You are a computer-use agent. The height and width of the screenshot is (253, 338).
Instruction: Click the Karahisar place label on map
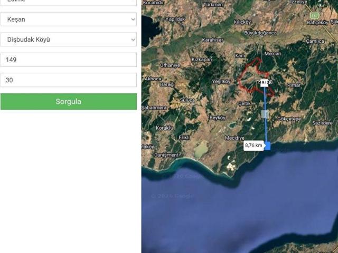pyautogui.click(x=212, y=40)
